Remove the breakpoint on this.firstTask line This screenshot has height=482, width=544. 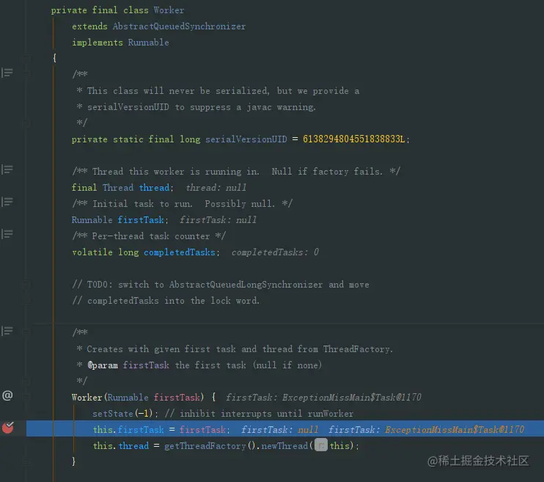pos(7,428)
